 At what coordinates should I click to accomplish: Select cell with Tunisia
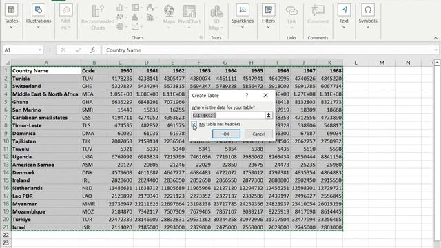click(46, 79)
